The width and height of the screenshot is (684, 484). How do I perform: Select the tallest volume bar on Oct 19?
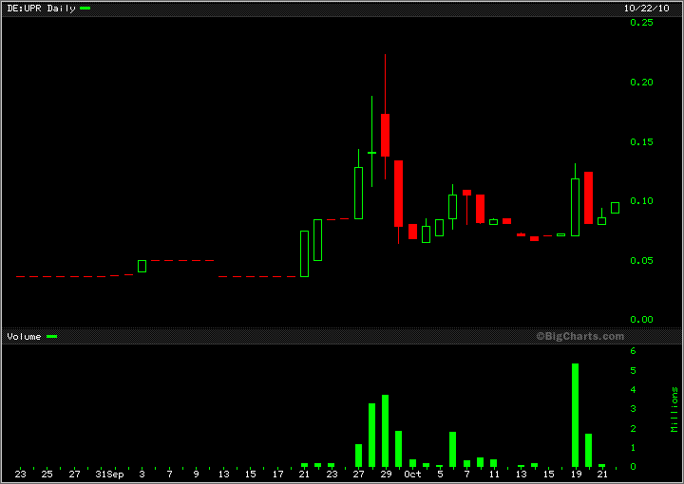click(x=575, y=415)
